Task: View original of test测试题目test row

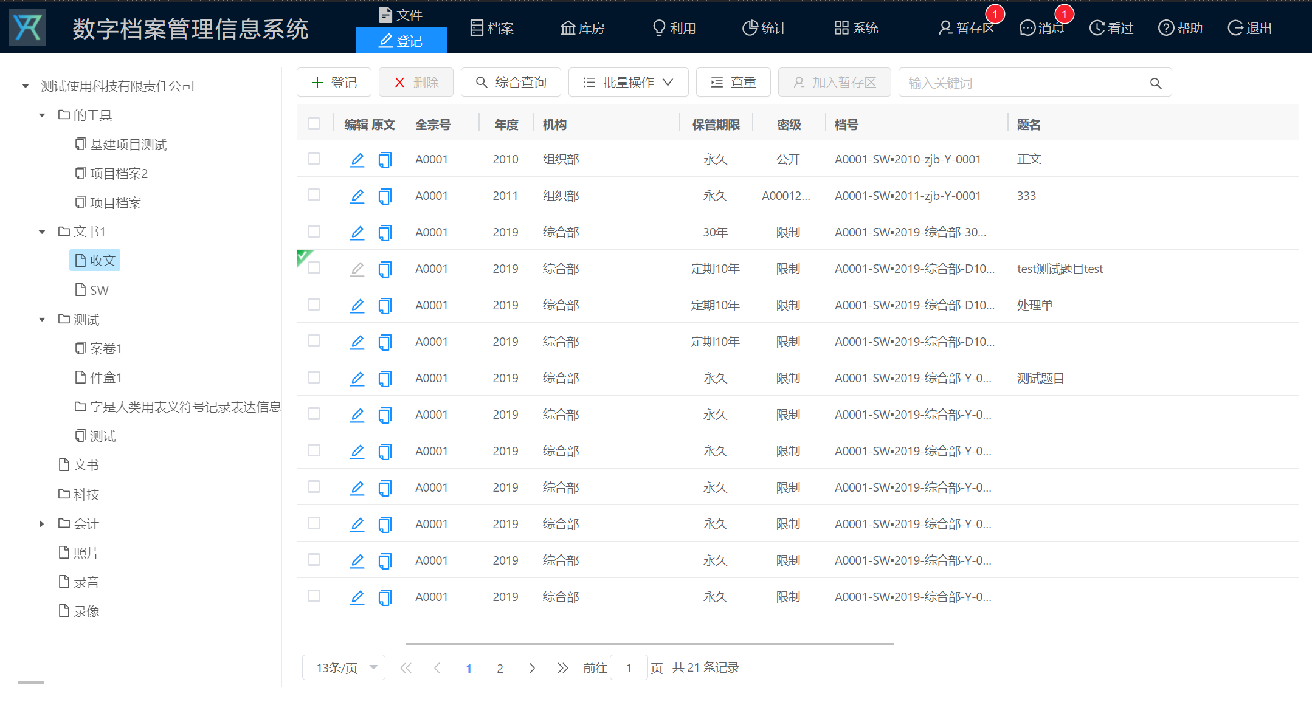Action: pyautogui.click(x=385, y=269)
